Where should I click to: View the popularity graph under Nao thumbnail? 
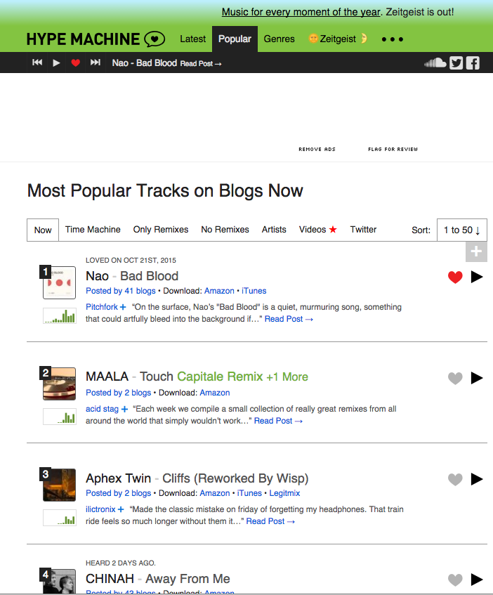click(60, 315)
